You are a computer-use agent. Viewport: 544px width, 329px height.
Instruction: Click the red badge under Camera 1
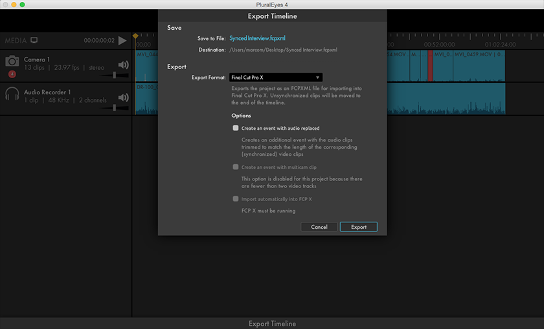(x=12, y=73)
